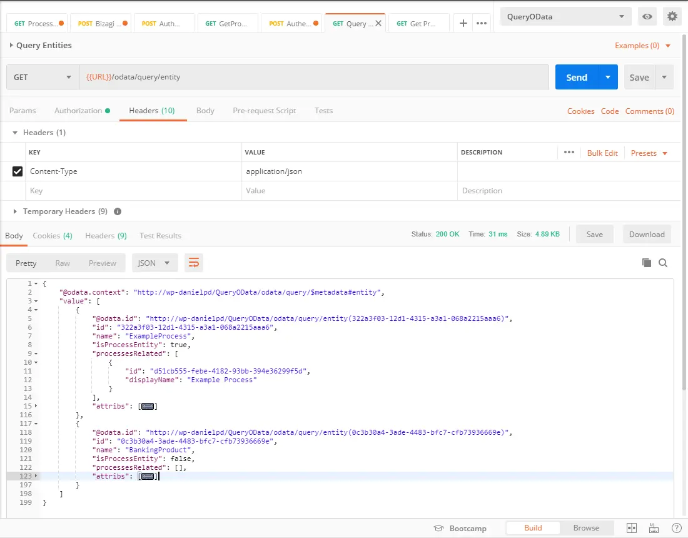
Task: Add a new request tab
Action: click(x=463, y=23)
